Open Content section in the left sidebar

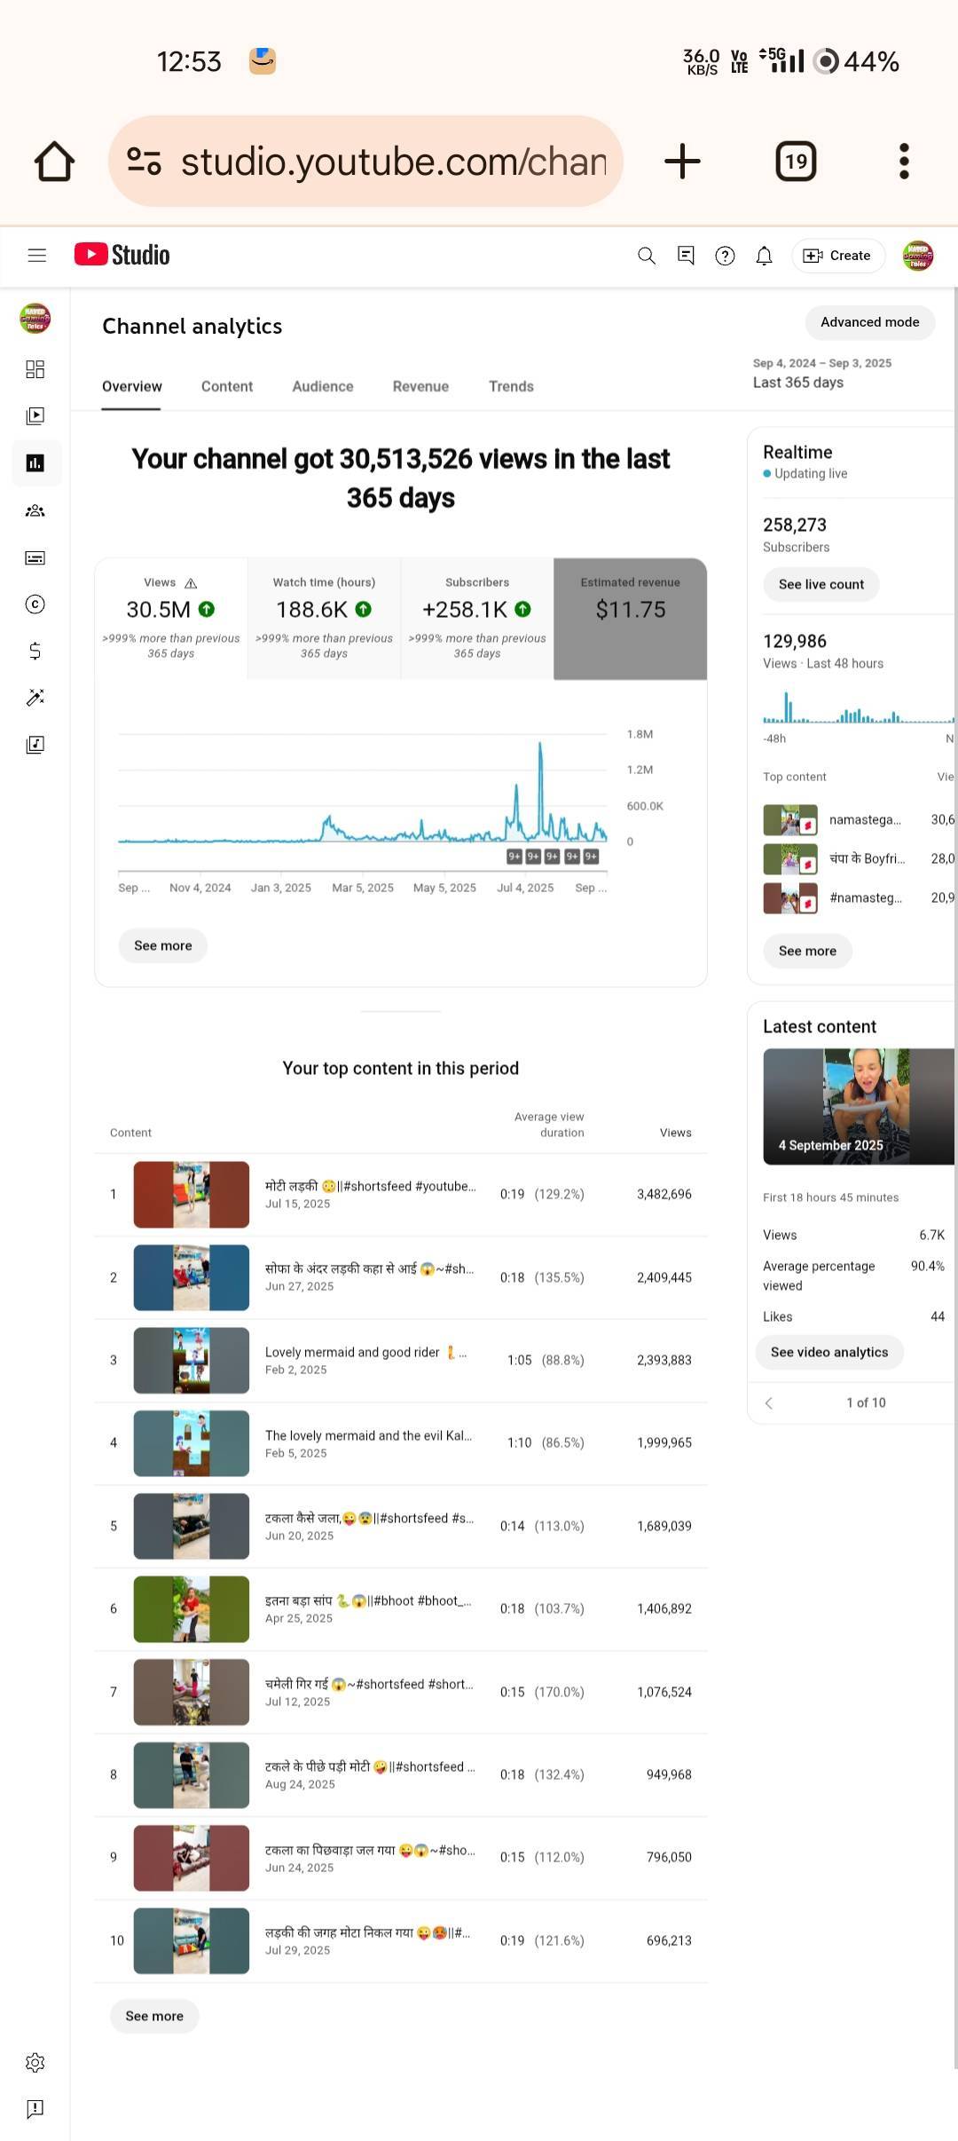pos(35,416)
